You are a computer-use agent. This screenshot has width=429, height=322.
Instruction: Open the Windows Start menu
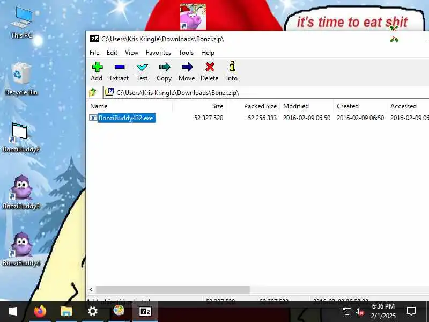[x=13, y=311]
